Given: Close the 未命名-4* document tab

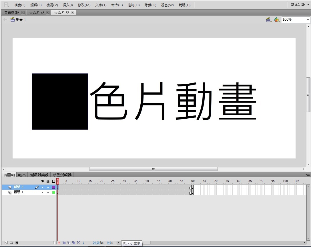Looking at the screenshot, I should tap(48, 13).
